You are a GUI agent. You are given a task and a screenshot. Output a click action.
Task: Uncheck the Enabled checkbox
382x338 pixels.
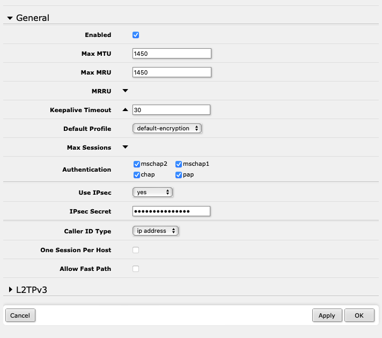coord(136,35)
